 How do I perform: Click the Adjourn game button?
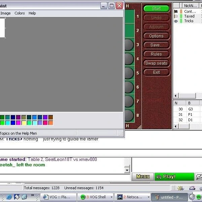pos(157,27)
